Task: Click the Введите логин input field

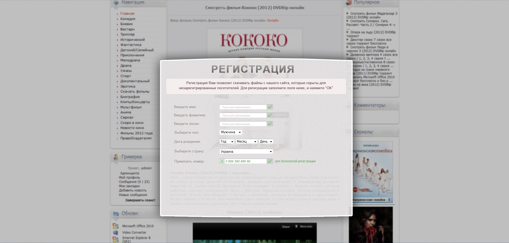Action: pyautogui.click(x=243, y=124)
